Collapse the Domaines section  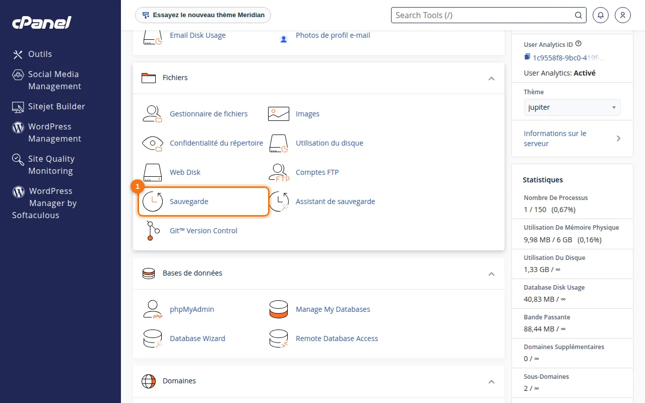click(491, 381)
